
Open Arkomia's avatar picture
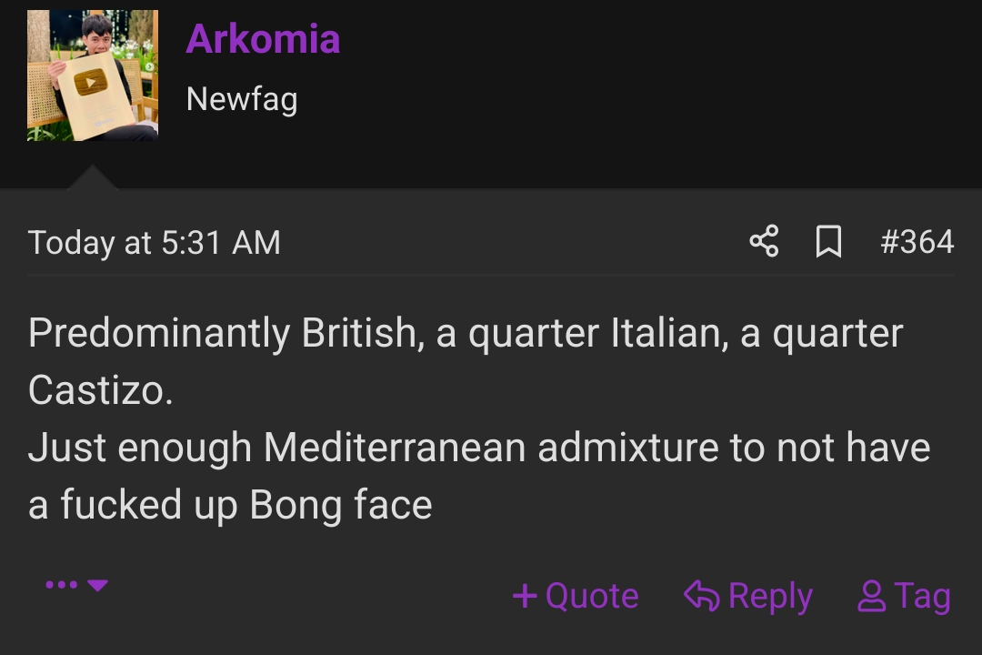coord(93,76)
